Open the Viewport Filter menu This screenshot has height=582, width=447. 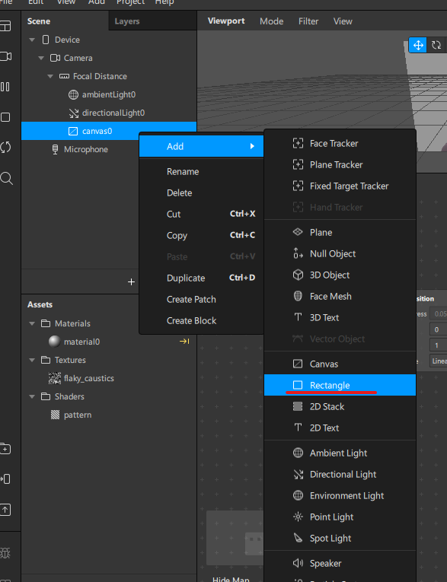pos(308,21)
